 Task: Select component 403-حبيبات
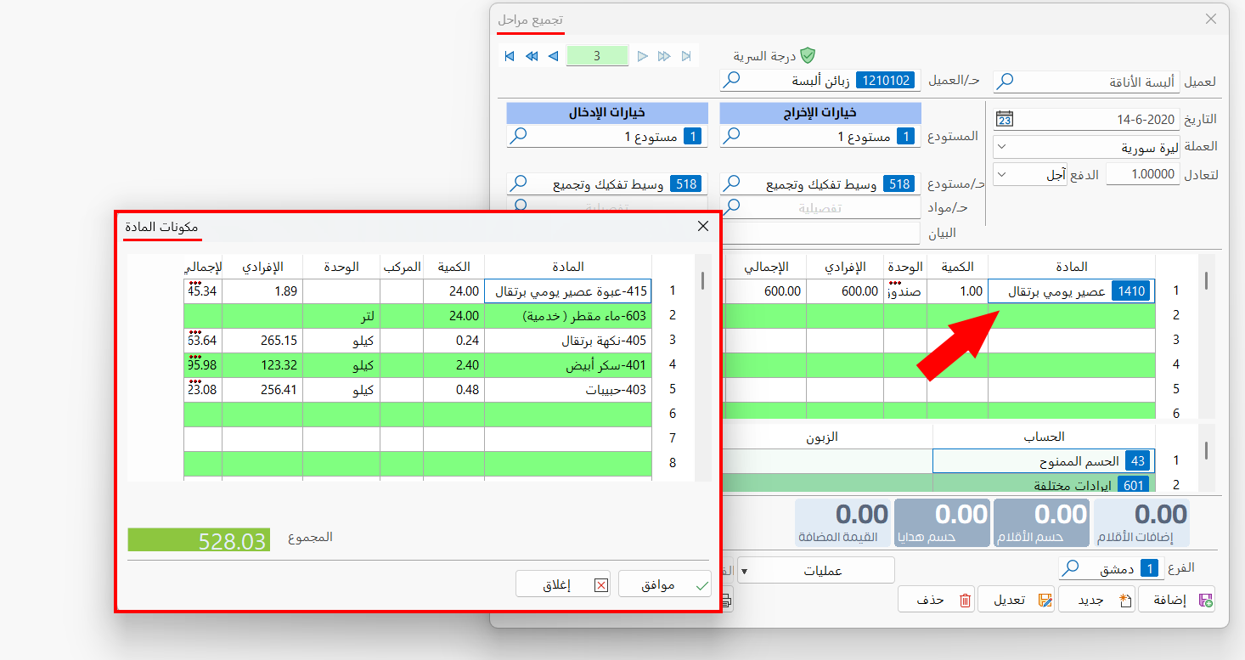[567, 390]
